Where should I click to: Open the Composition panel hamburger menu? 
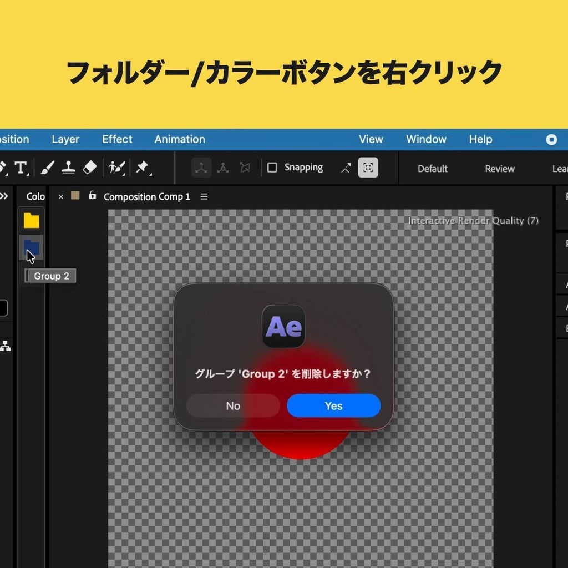tap(204, 196)
